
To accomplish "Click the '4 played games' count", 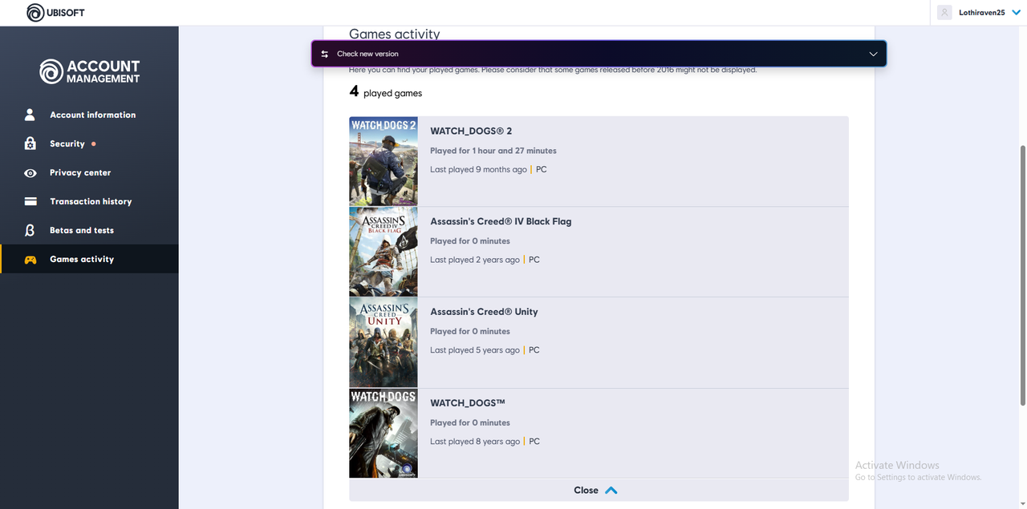I will (x=386, y=92).
